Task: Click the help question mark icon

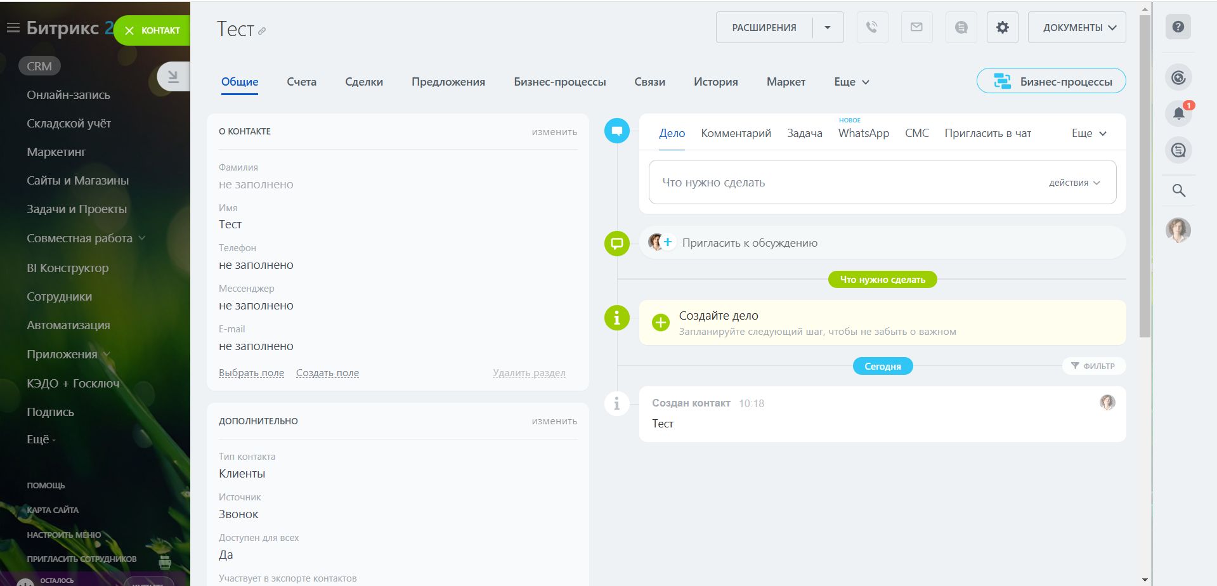Action: (x=1178, y=27)
